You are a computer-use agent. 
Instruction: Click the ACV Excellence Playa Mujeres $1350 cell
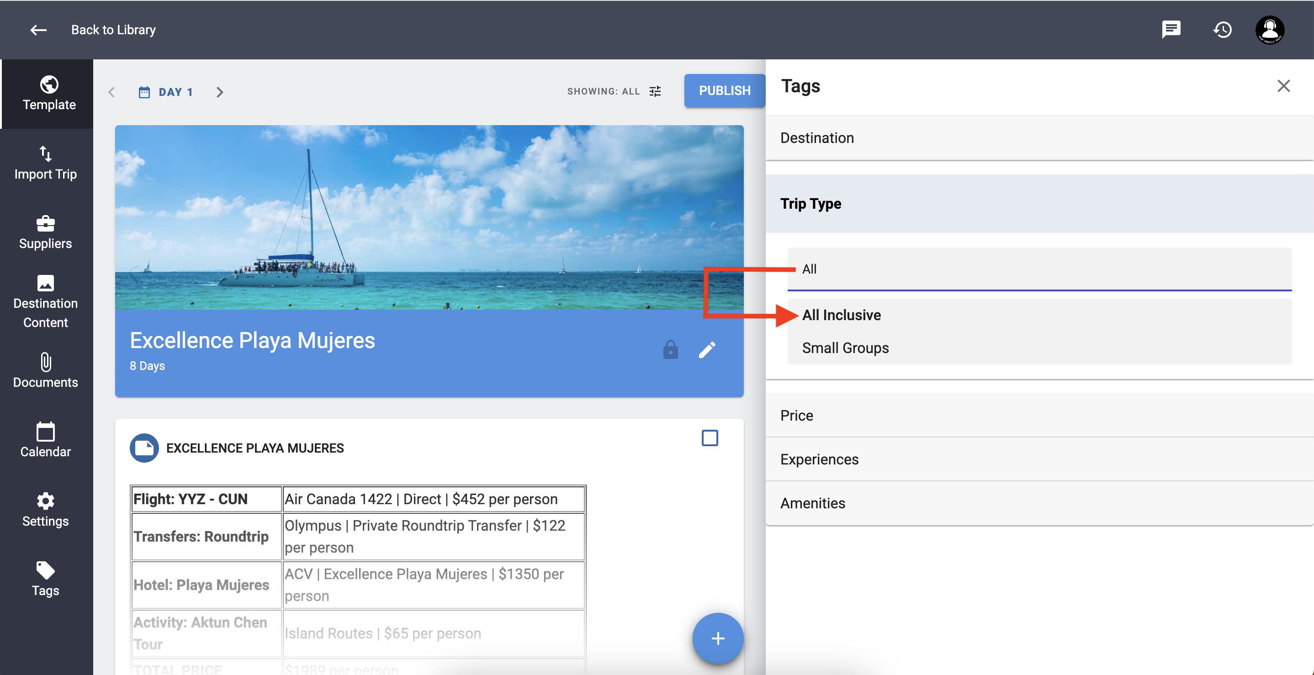[434, 585]
